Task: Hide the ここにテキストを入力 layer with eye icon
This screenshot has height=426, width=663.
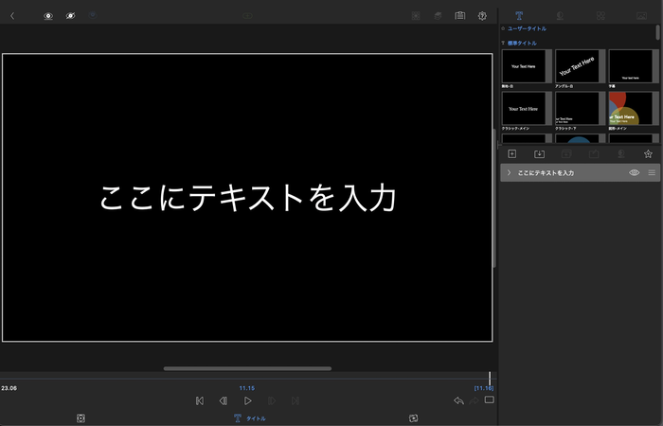Action: click(x=635, y=173)
